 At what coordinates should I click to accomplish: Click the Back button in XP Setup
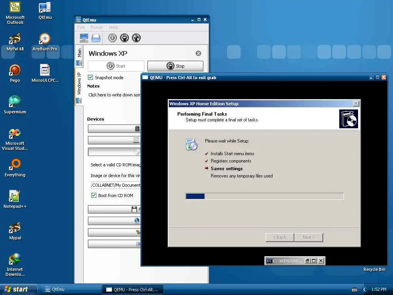280,237
